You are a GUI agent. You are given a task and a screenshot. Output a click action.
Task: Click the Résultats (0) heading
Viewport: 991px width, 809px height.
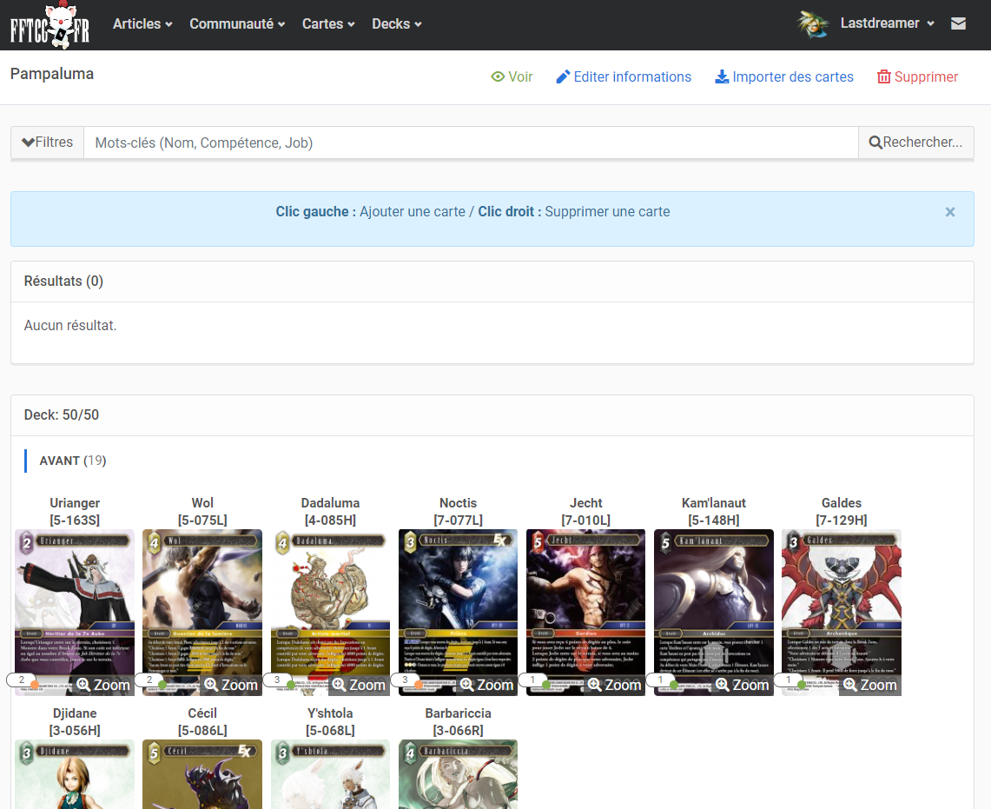[x=63, y=281]
